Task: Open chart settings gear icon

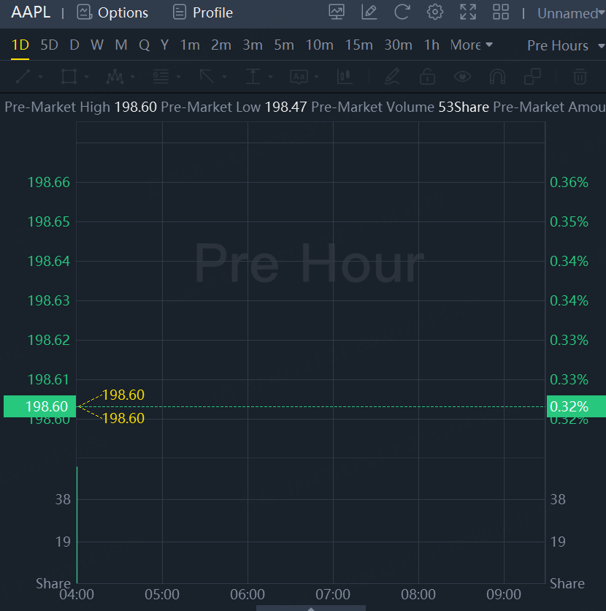Action: [x=435, y=12]
